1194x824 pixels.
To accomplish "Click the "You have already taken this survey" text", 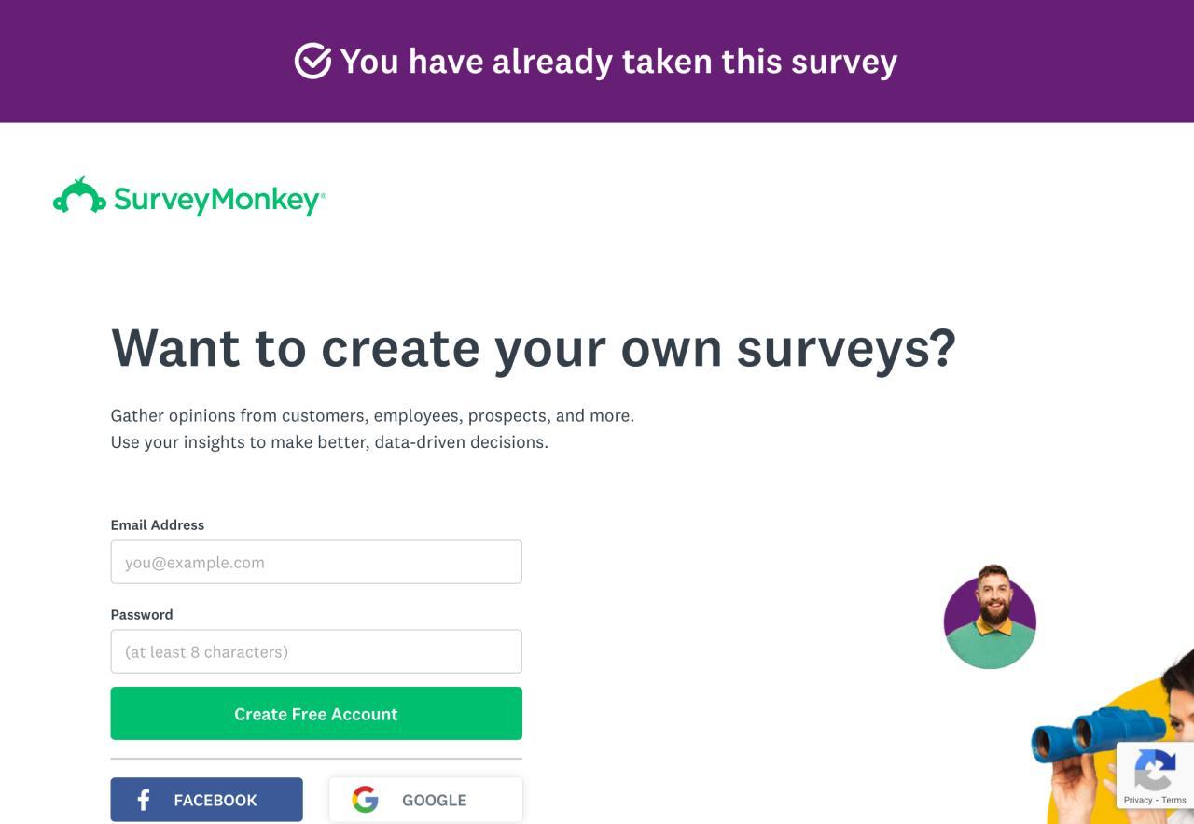I will (618, 62).
